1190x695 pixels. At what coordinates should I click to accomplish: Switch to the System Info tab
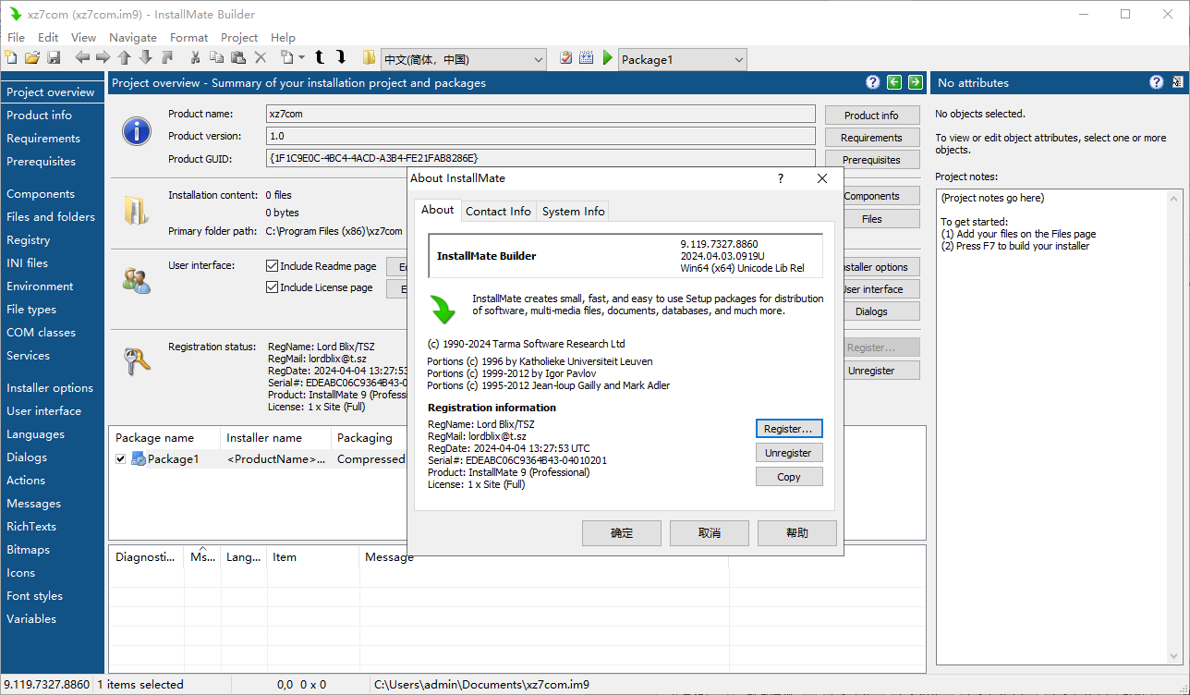[x=573, y=211]
